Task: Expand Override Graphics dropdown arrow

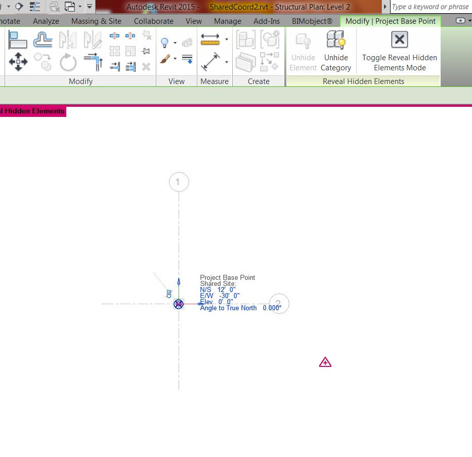Action: [175, 58]
